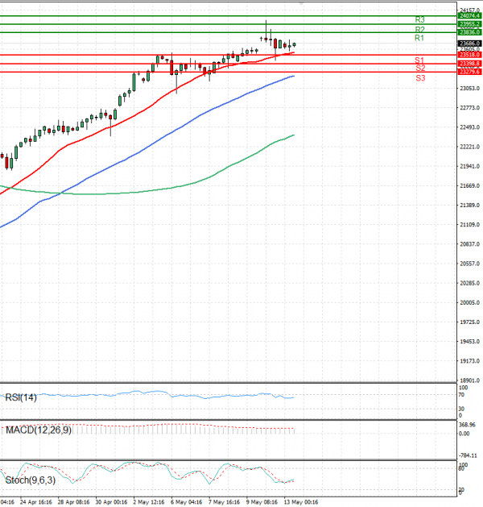The image size is (483, 507).
Task: Click the 20005.0 price axis value
Action: point(470,302)
